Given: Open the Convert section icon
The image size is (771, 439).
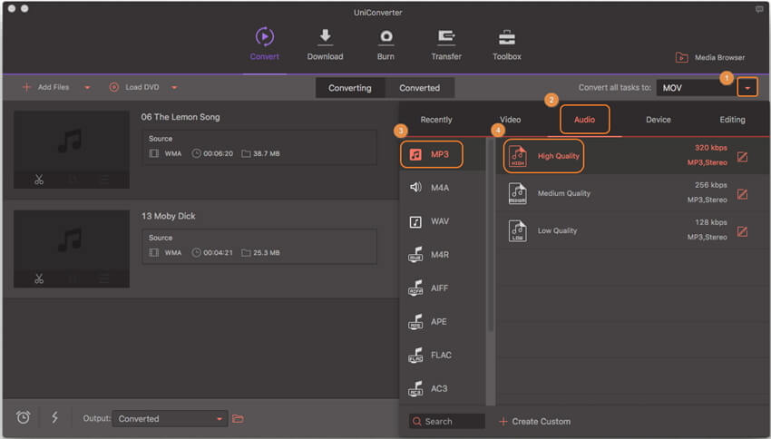Looking at the screenshot, I should click(265, 37).
